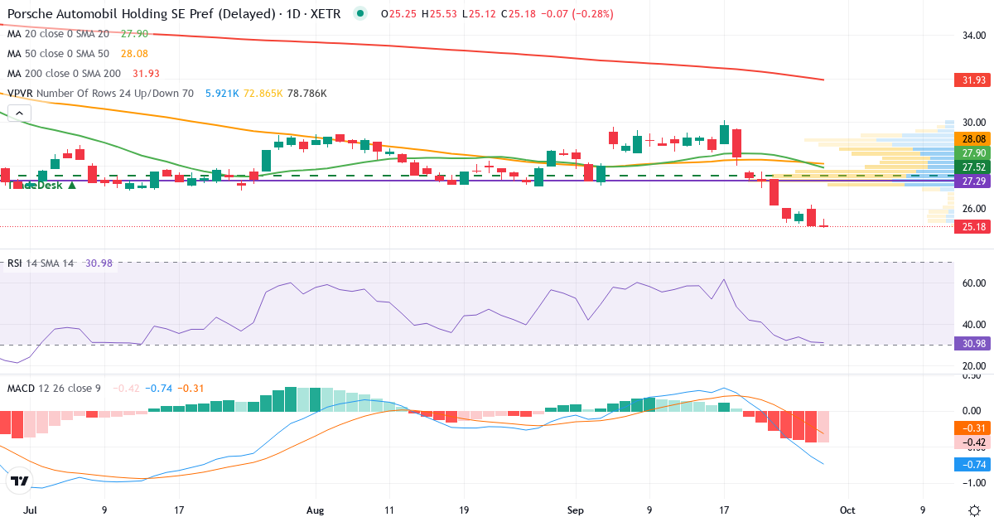Viewport: 994px width, 522px height.
Task: Click VPVR up volume value 5.921K
Action: (x=222, y=94)
